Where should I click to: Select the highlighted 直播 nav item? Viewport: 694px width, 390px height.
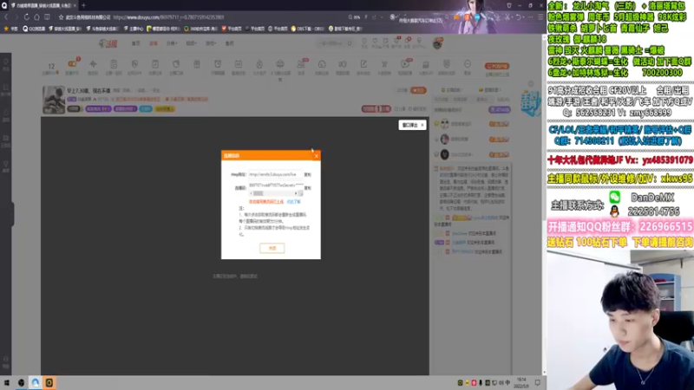(154, 43)
